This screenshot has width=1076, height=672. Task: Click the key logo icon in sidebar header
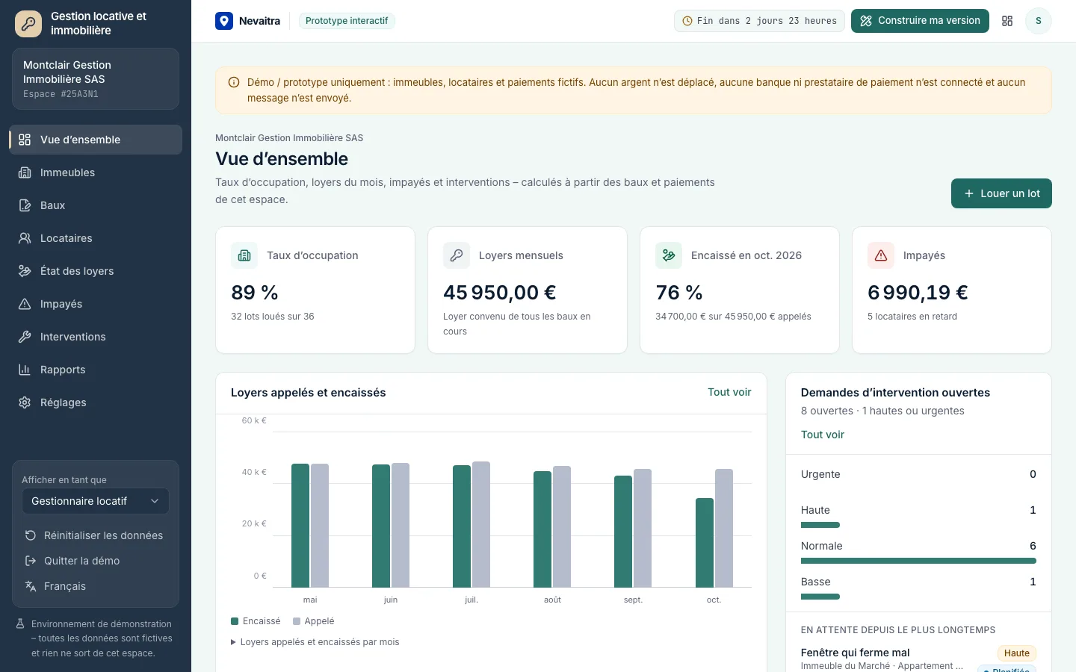(28, 24)
